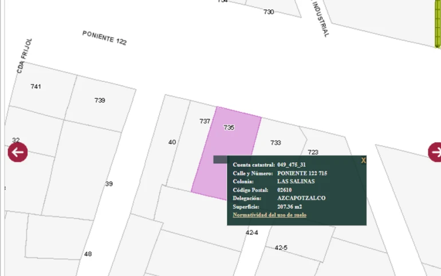Click the PONIENTE 122 street label
441x276 pixels.
pos(104,38)
